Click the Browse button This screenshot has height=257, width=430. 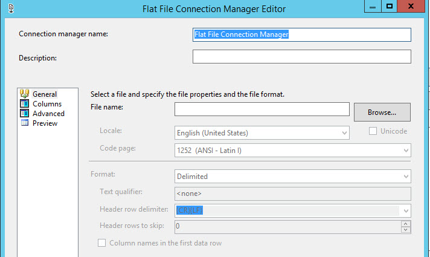tap(382, 112)
